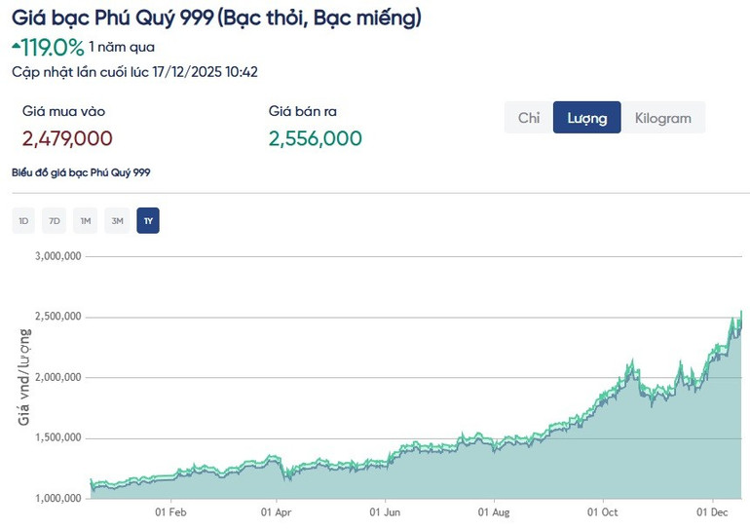Image resolution: width=750 pixels, height=529 pixels.
Task: Select the 1M time range
Action: click(x=86, y=221)
